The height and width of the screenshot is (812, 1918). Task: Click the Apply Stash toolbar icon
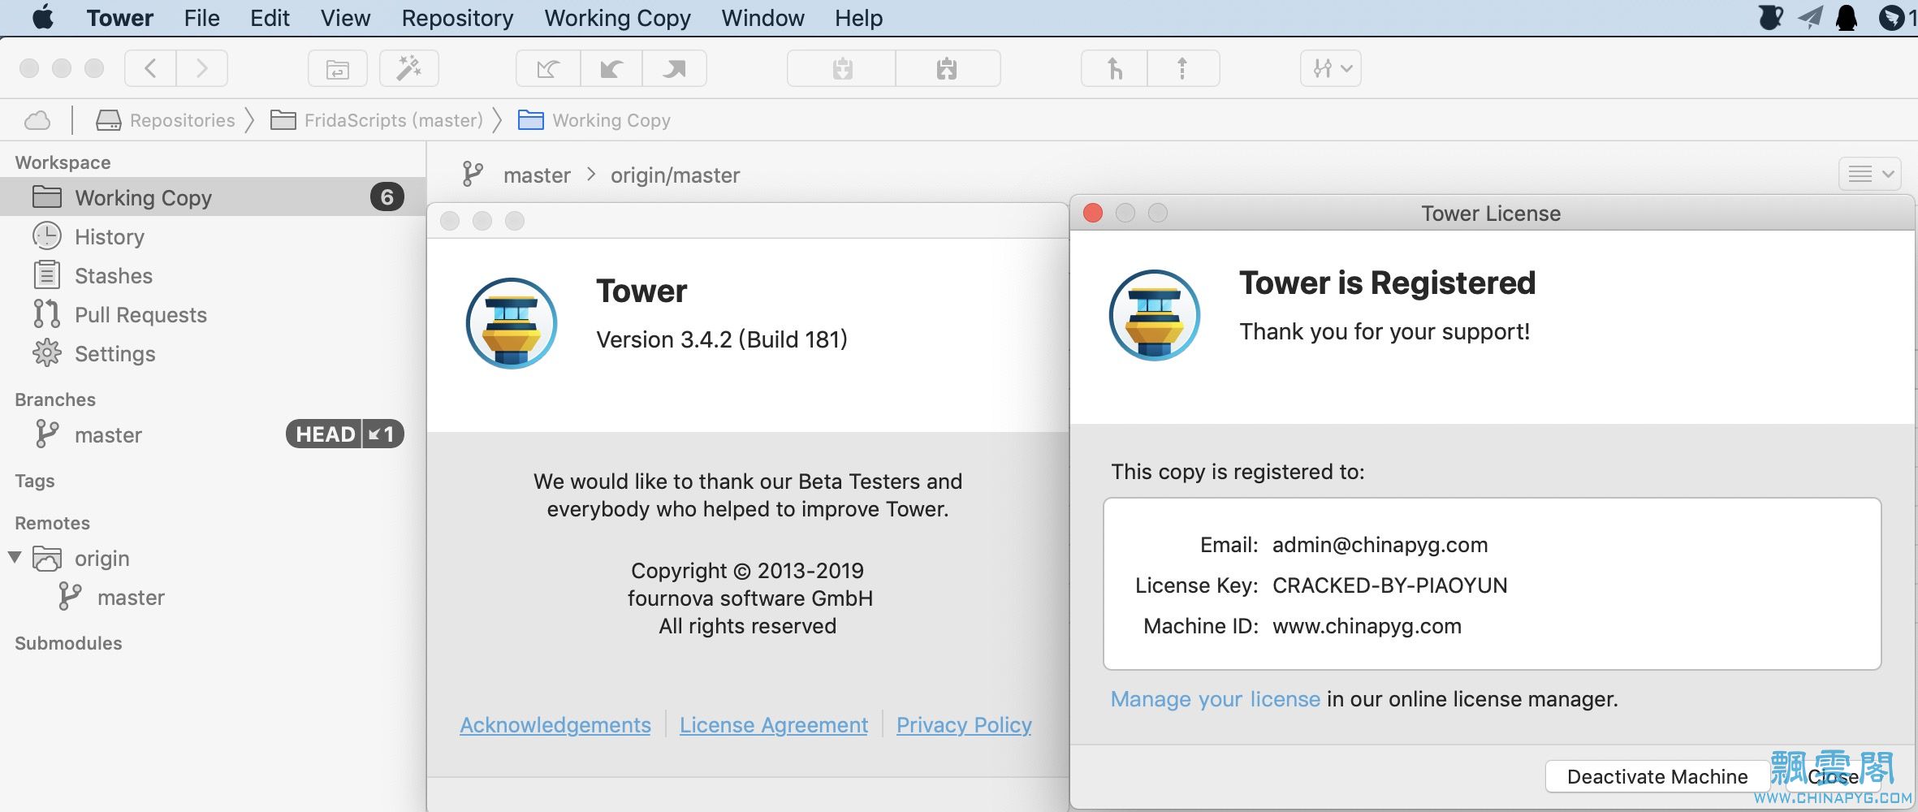(948, 68)
